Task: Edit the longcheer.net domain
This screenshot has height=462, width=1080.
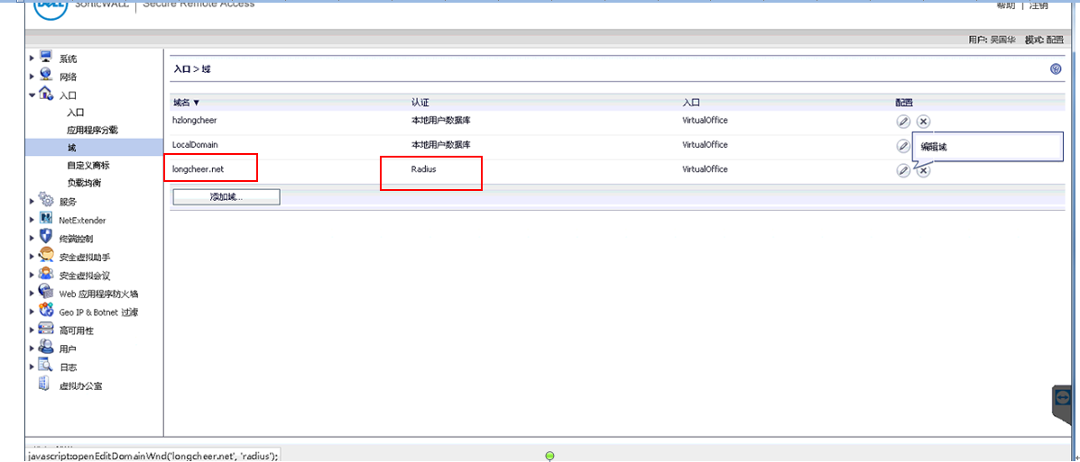Action: point(902,170)
